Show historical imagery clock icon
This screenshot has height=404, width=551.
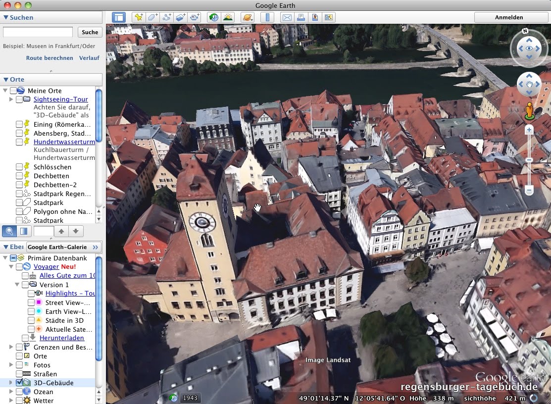click(x=214, y=17)
